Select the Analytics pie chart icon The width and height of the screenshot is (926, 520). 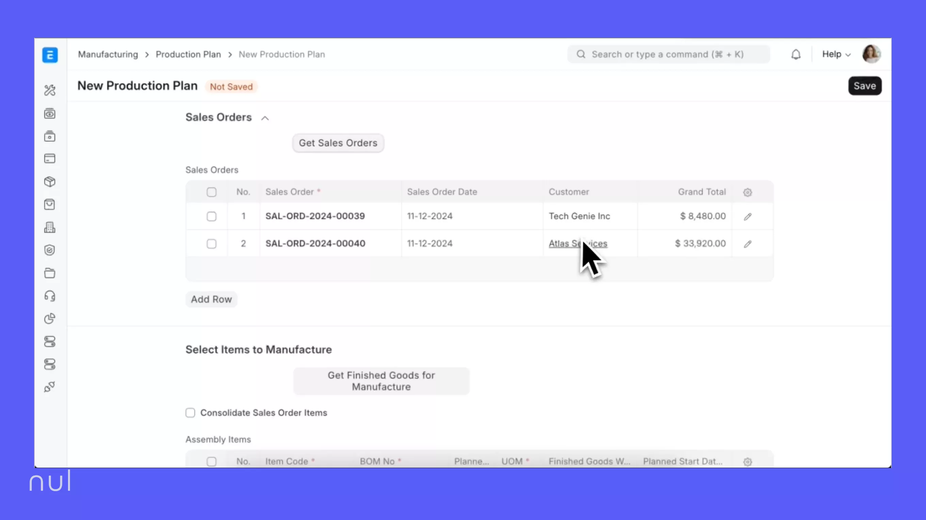50,318
